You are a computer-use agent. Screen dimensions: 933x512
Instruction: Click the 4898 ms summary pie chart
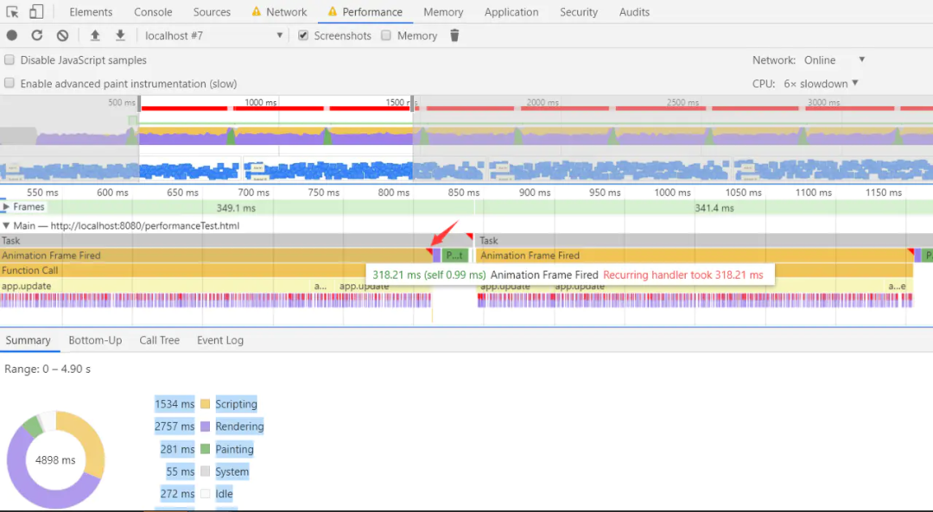tap(55, 459)
